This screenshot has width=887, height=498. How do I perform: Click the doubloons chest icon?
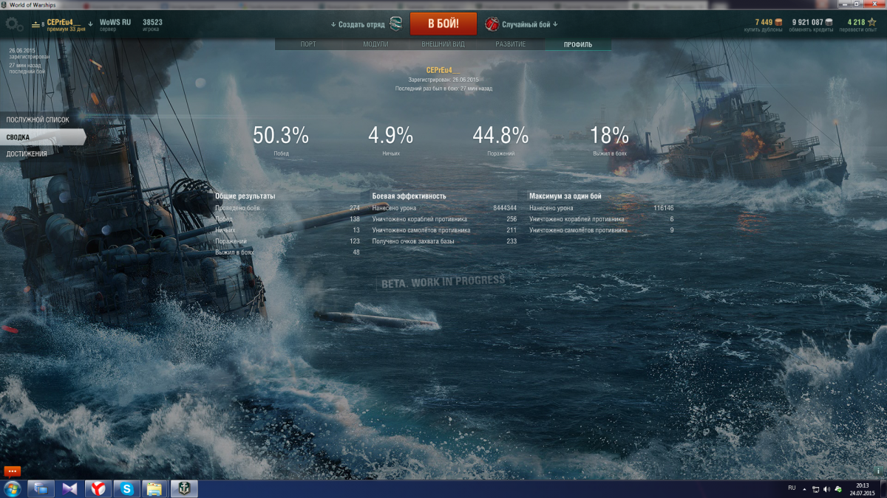[778, 22]
